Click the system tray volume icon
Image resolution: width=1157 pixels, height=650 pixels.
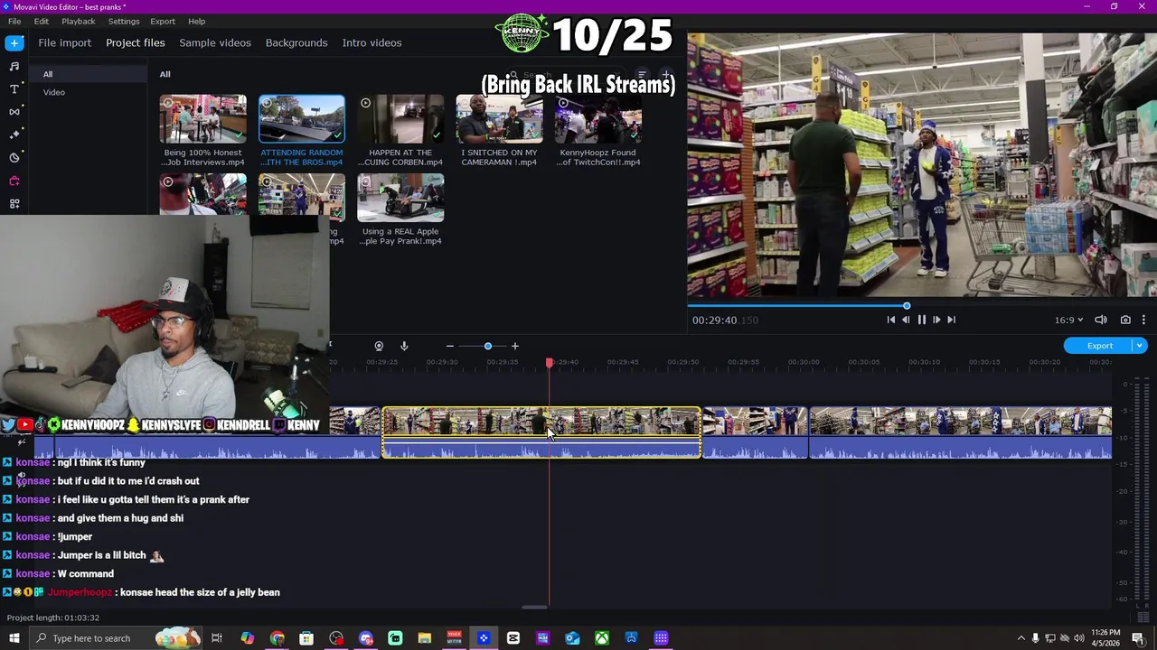(1079, 638)
